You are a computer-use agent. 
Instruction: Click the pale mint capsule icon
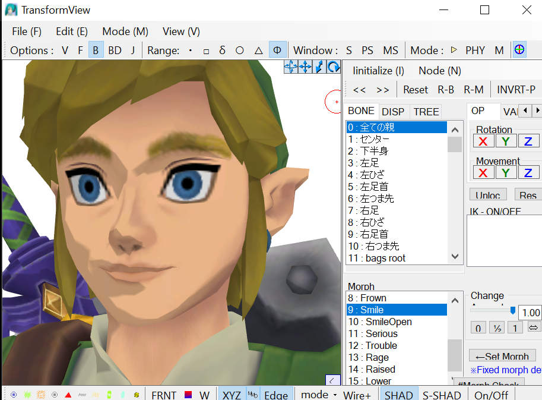[x=123, y=395]
